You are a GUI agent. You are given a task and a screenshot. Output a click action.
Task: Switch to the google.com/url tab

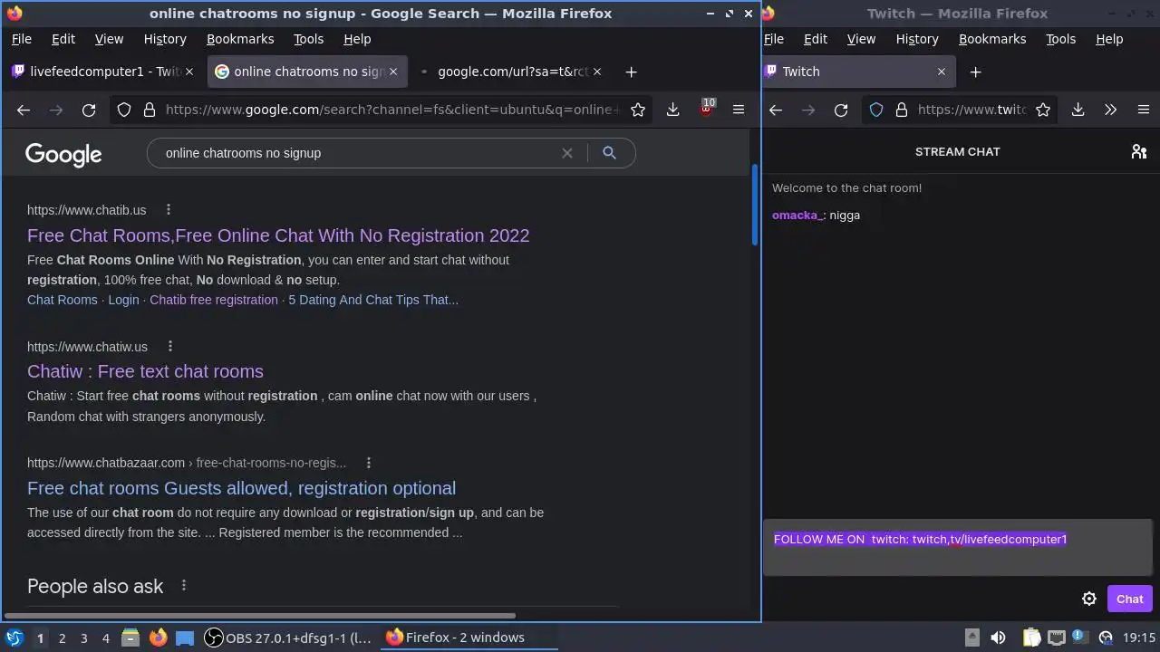coord(512,72)
